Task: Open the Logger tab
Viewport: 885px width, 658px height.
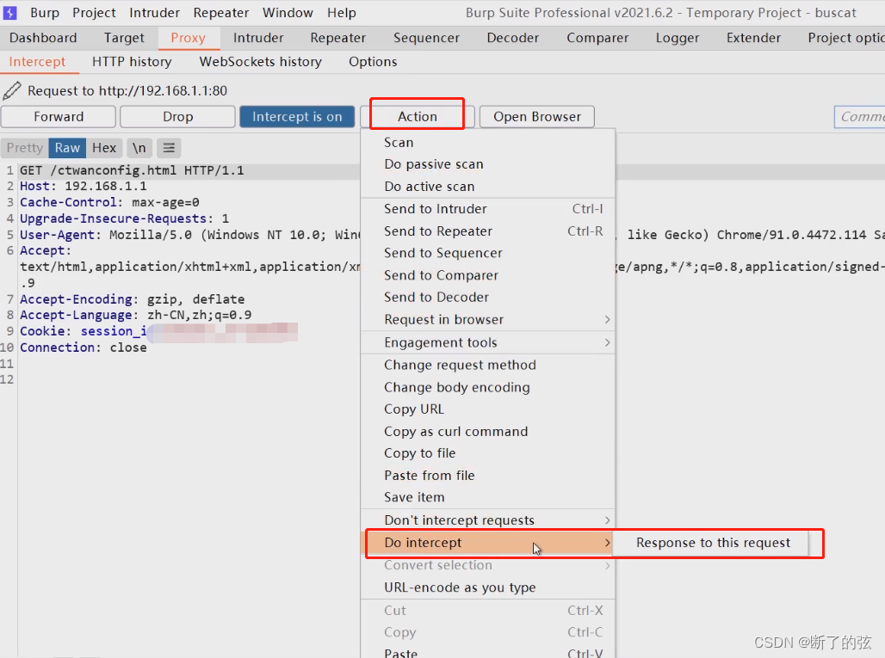Action: point(678,38)
